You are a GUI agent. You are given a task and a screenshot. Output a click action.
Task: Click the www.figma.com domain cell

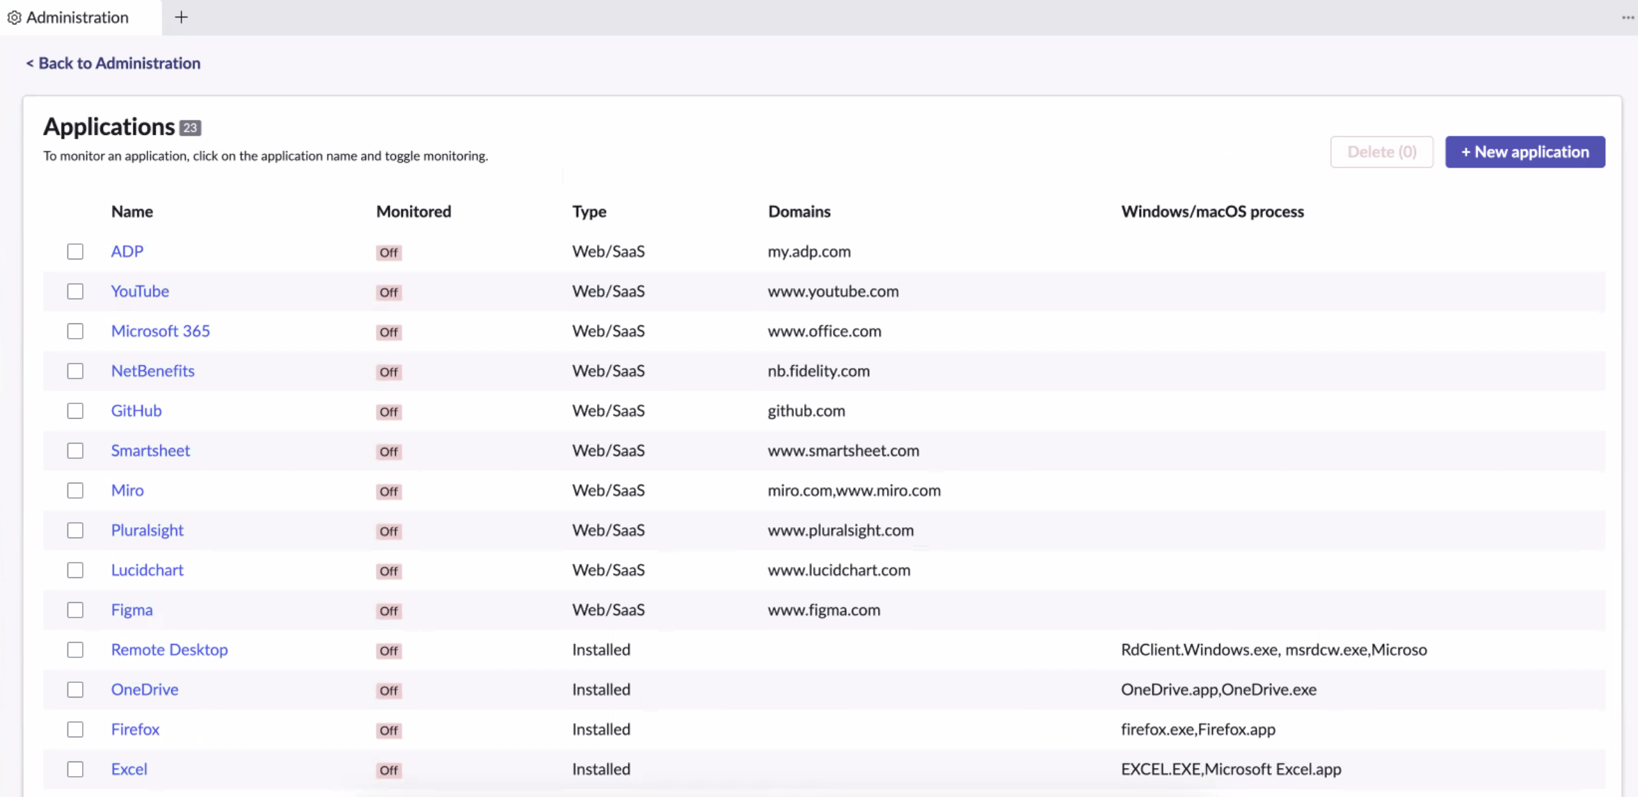tap(824, 609)
